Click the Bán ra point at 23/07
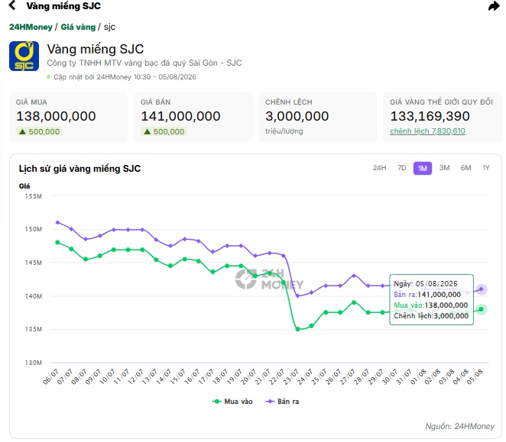 click(297, 295)
